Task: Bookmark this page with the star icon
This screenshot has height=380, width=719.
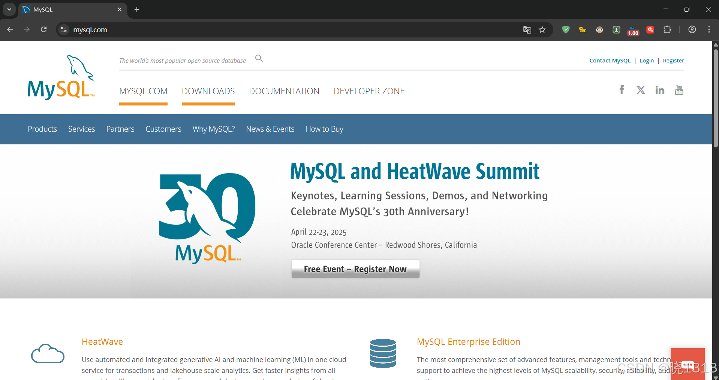Action: tap(542, 30)
